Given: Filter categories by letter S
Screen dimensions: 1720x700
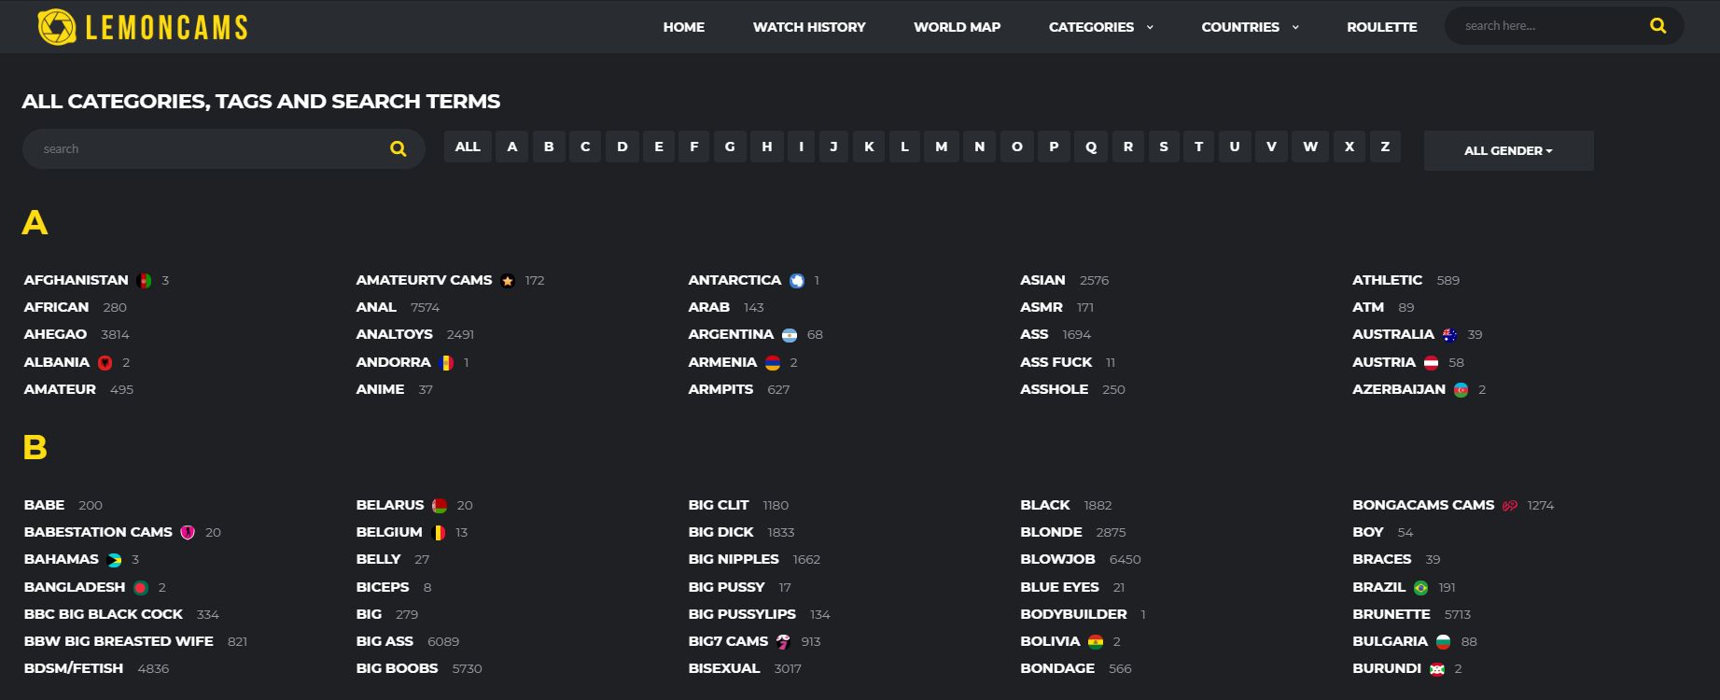Looking at the screenshot, I should pos(1164,147).
